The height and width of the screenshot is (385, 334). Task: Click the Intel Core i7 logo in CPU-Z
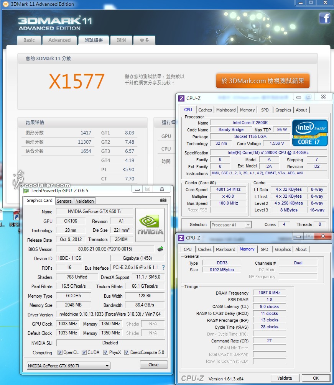click(310, 133)
